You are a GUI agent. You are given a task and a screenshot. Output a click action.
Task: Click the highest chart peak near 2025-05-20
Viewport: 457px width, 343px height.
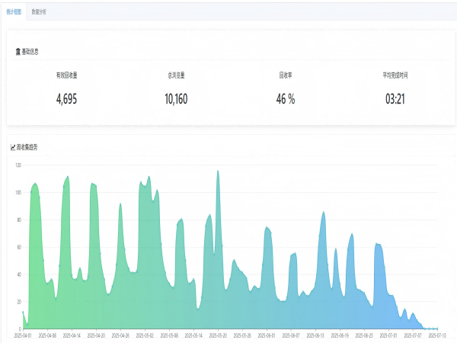(x=218, y=172)
